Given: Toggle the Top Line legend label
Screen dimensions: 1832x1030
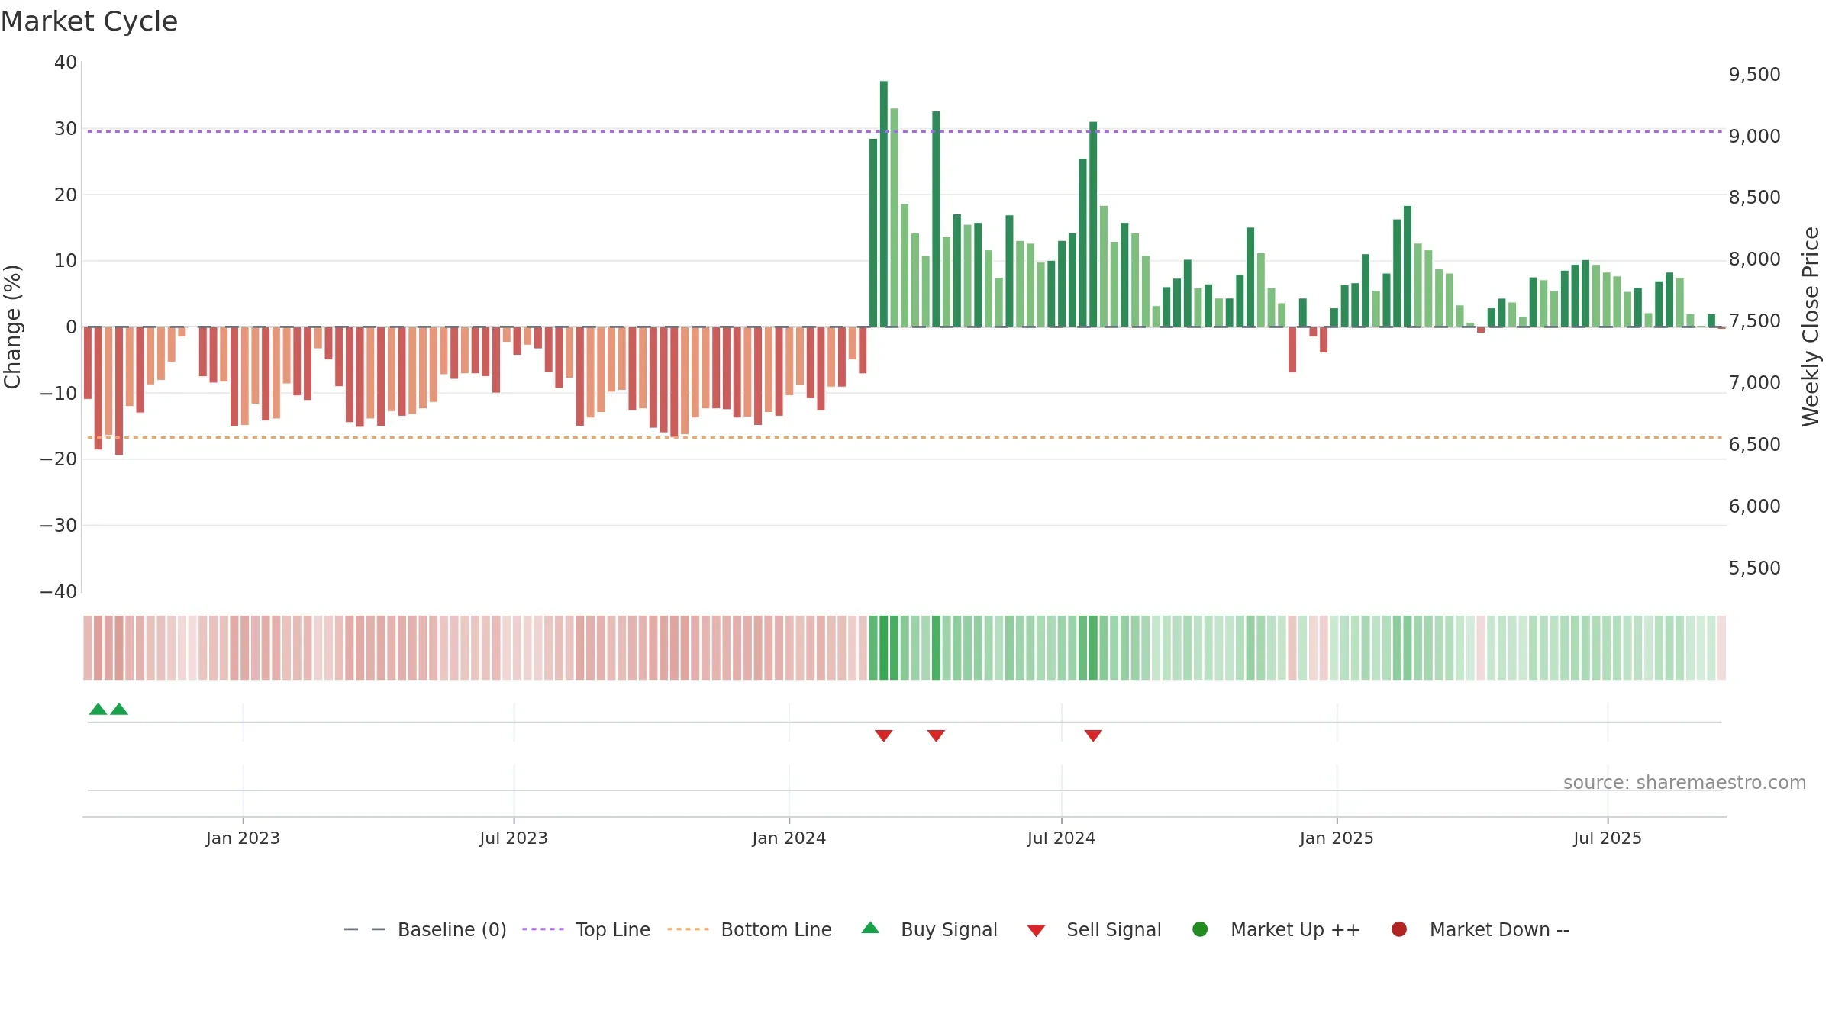Looking at the screenshot, I should [x=613, y=929].
